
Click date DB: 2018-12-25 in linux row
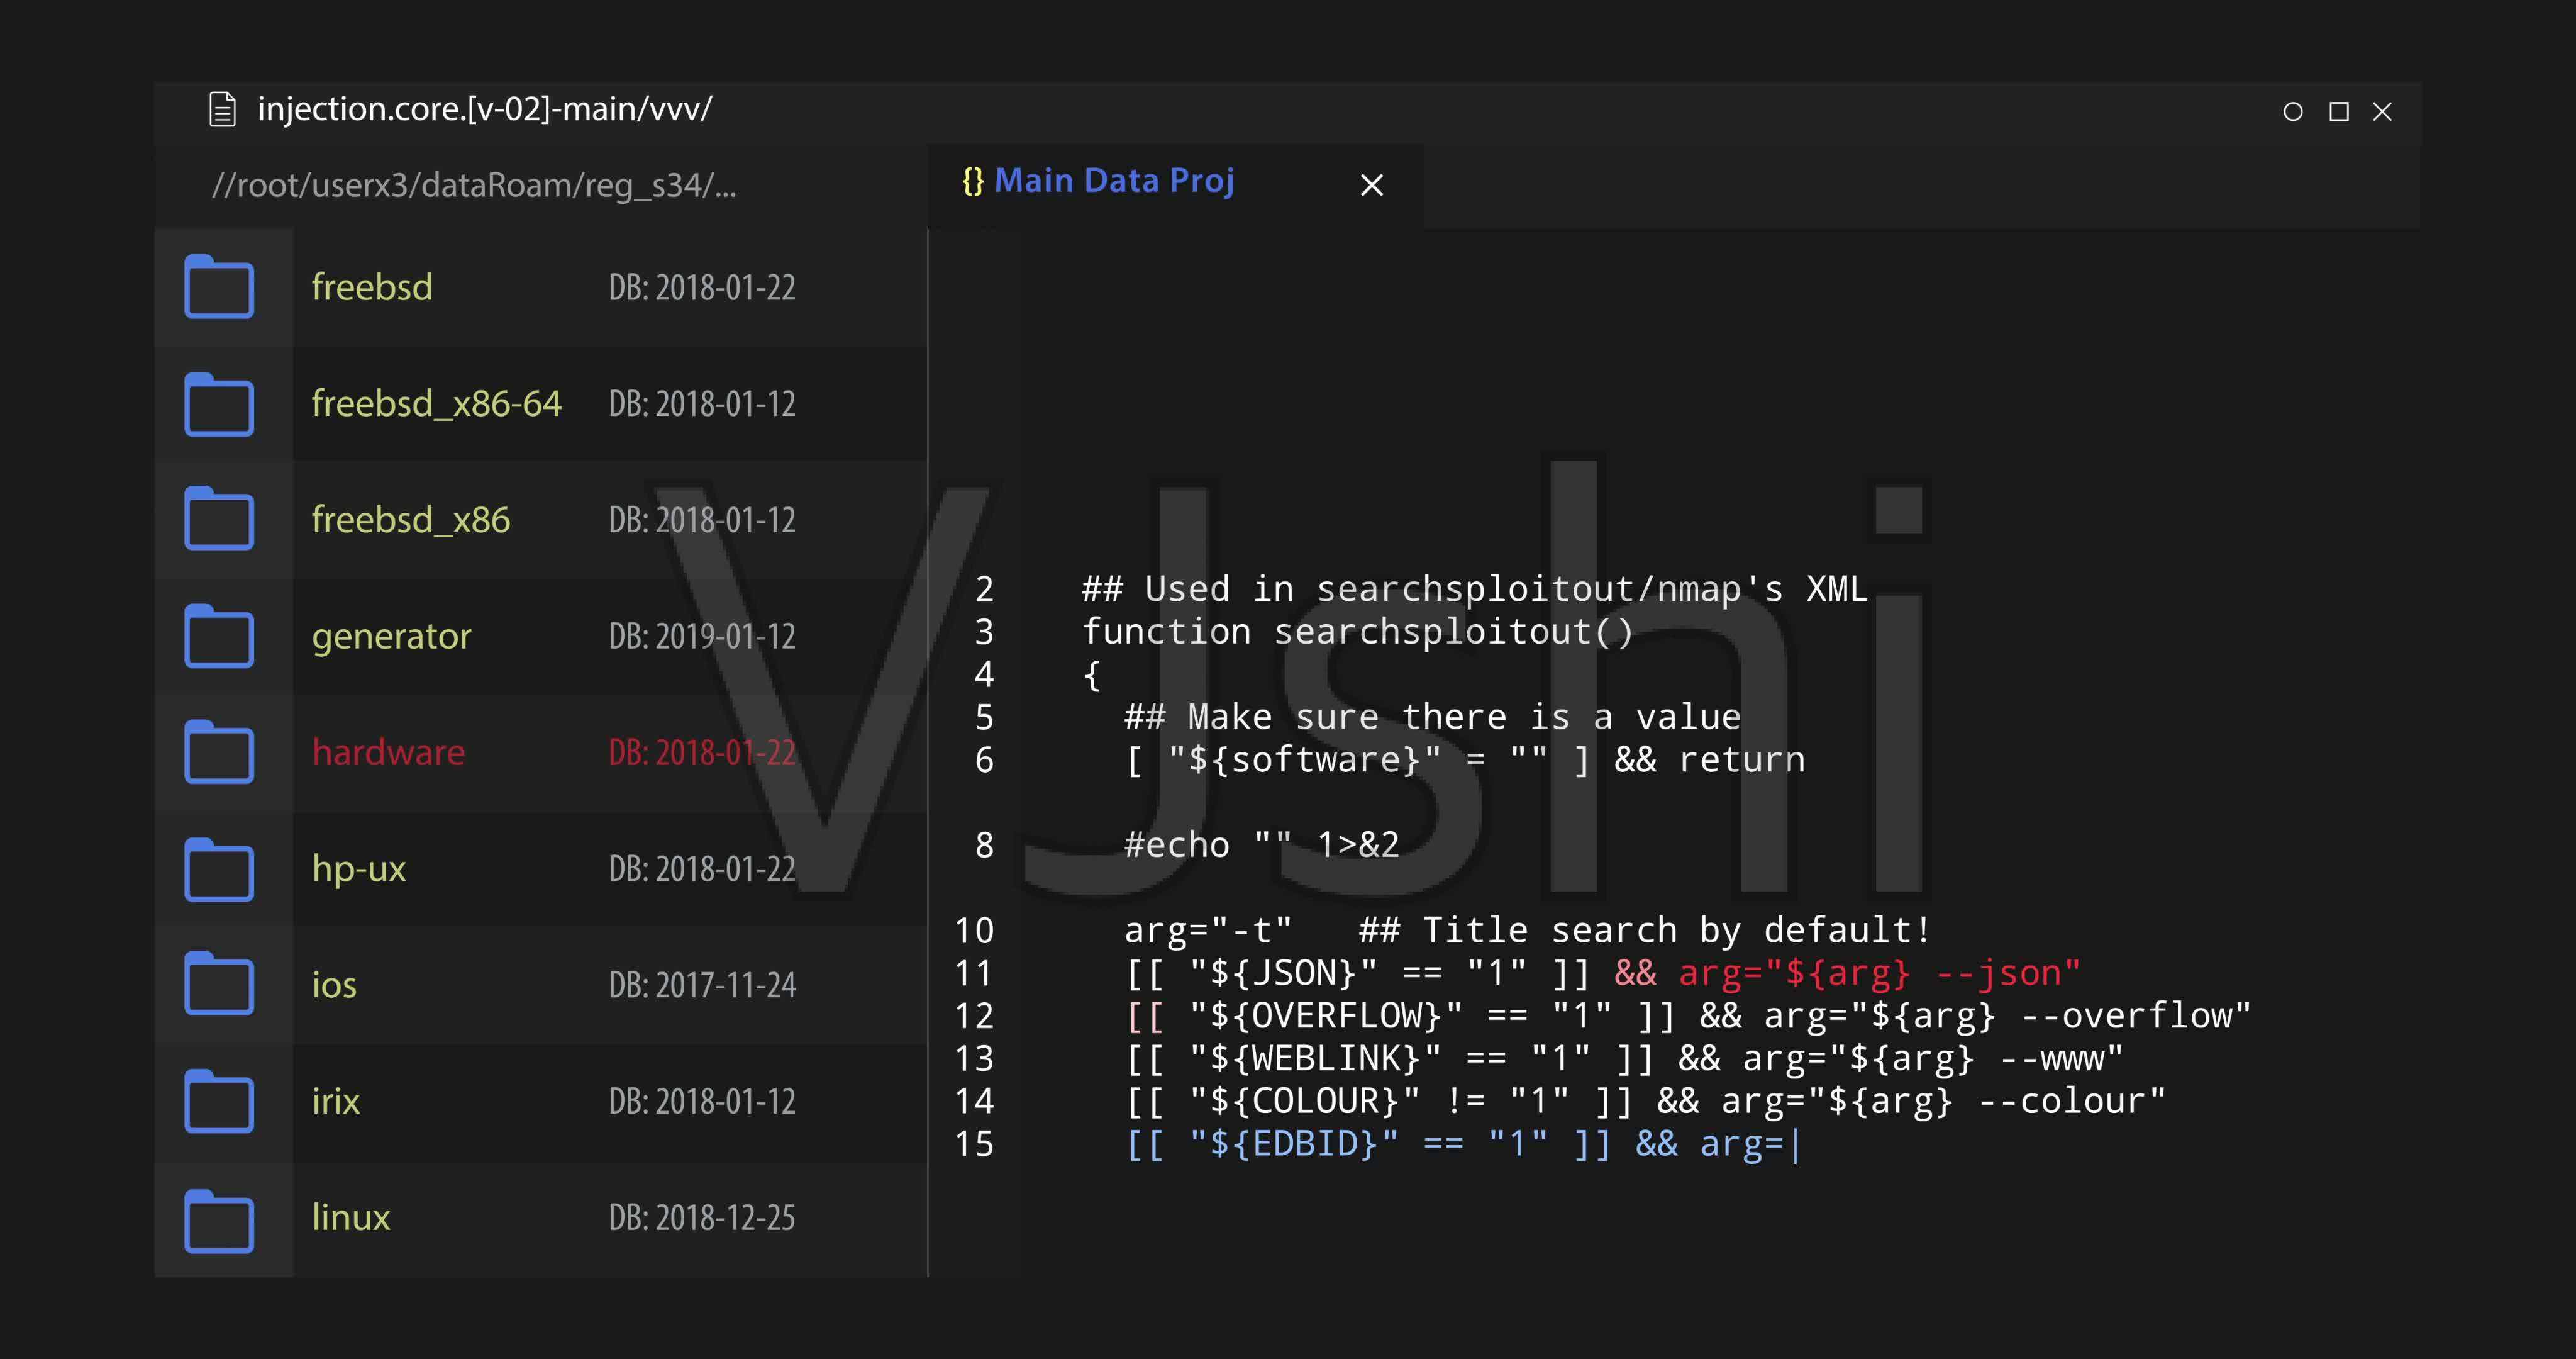(x=702, y=1217)
